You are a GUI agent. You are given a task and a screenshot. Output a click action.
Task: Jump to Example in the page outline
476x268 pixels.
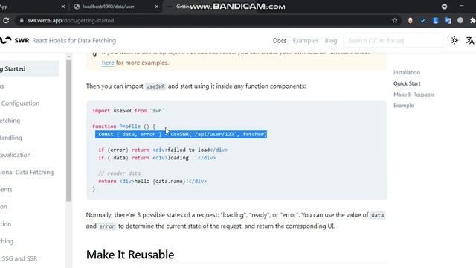tap(403, 106)
